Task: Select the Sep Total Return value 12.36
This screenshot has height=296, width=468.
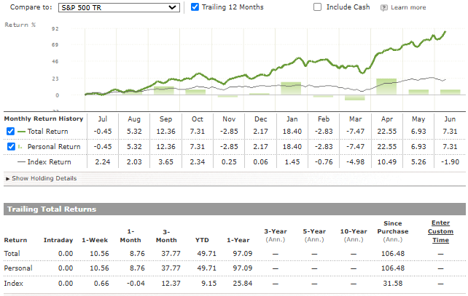Action: 165,132
